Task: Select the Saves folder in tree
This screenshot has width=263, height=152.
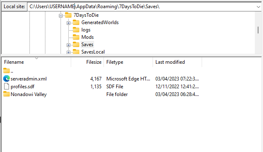Action: pyautogui.click(x=87, y=45)
